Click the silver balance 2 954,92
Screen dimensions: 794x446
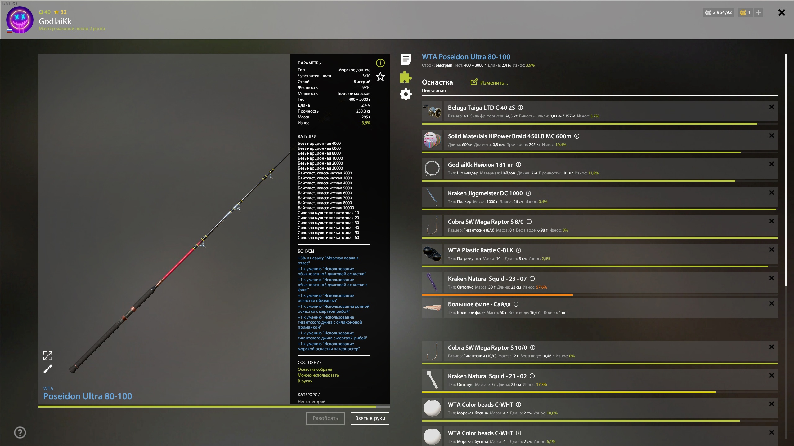(718, 12)
